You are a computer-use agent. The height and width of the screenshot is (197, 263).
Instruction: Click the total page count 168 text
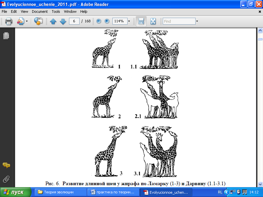coord(87,21)
